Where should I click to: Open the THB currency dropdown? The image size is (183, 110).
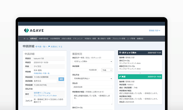pos(107,70)
